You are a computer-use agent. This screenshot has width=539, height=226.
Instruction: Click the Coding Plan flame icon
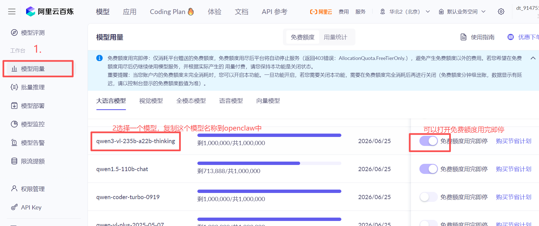191,11
